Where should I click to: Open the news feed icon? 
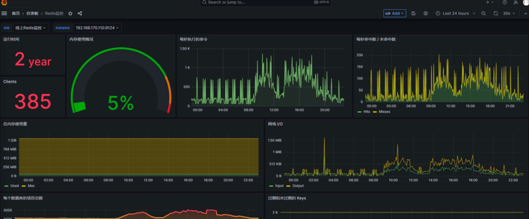[x=515, y=2]
